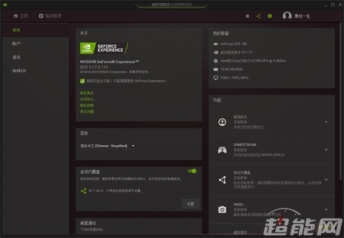
Task: Open the 常见问题 link
Action: [x=87, y=111]
